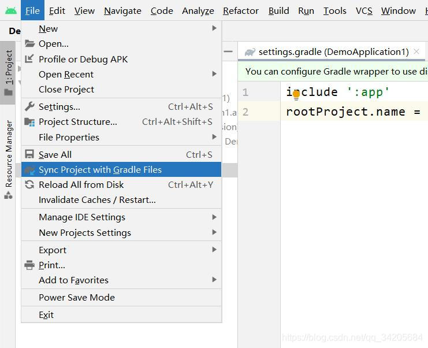Expand the New submenu arrow
This screenshot has height=348, width=428.
click(214, 28)
